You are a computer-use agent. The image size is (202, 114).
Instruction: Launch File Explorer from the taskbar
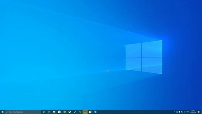tap(54, 112)
